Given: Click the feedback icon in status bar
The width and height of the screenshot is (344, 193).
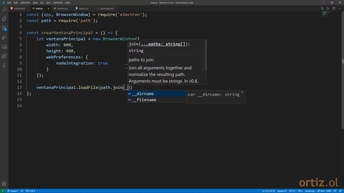Looking at the screenshot, I should pyautogui.click(x=335, y=191).
